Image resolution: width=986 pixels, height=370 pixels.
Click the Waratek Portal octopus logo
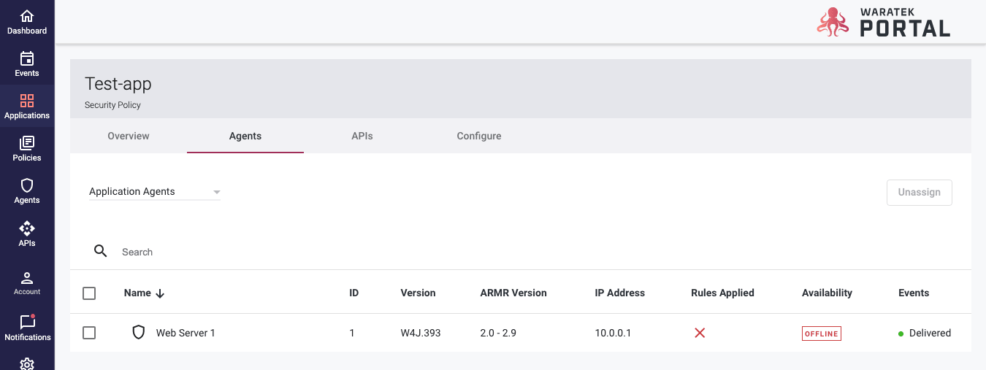834,22
